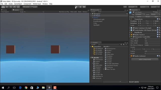This screenshot has height=90, width=161.
Task: Toggle the Stats overlay
Action: (80, 12)
